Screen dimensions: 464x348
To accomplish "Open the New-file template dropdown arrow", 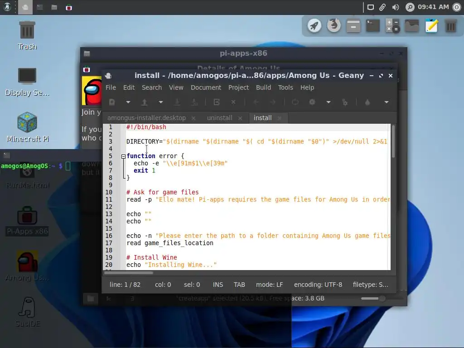I will [x=128, y=102].
